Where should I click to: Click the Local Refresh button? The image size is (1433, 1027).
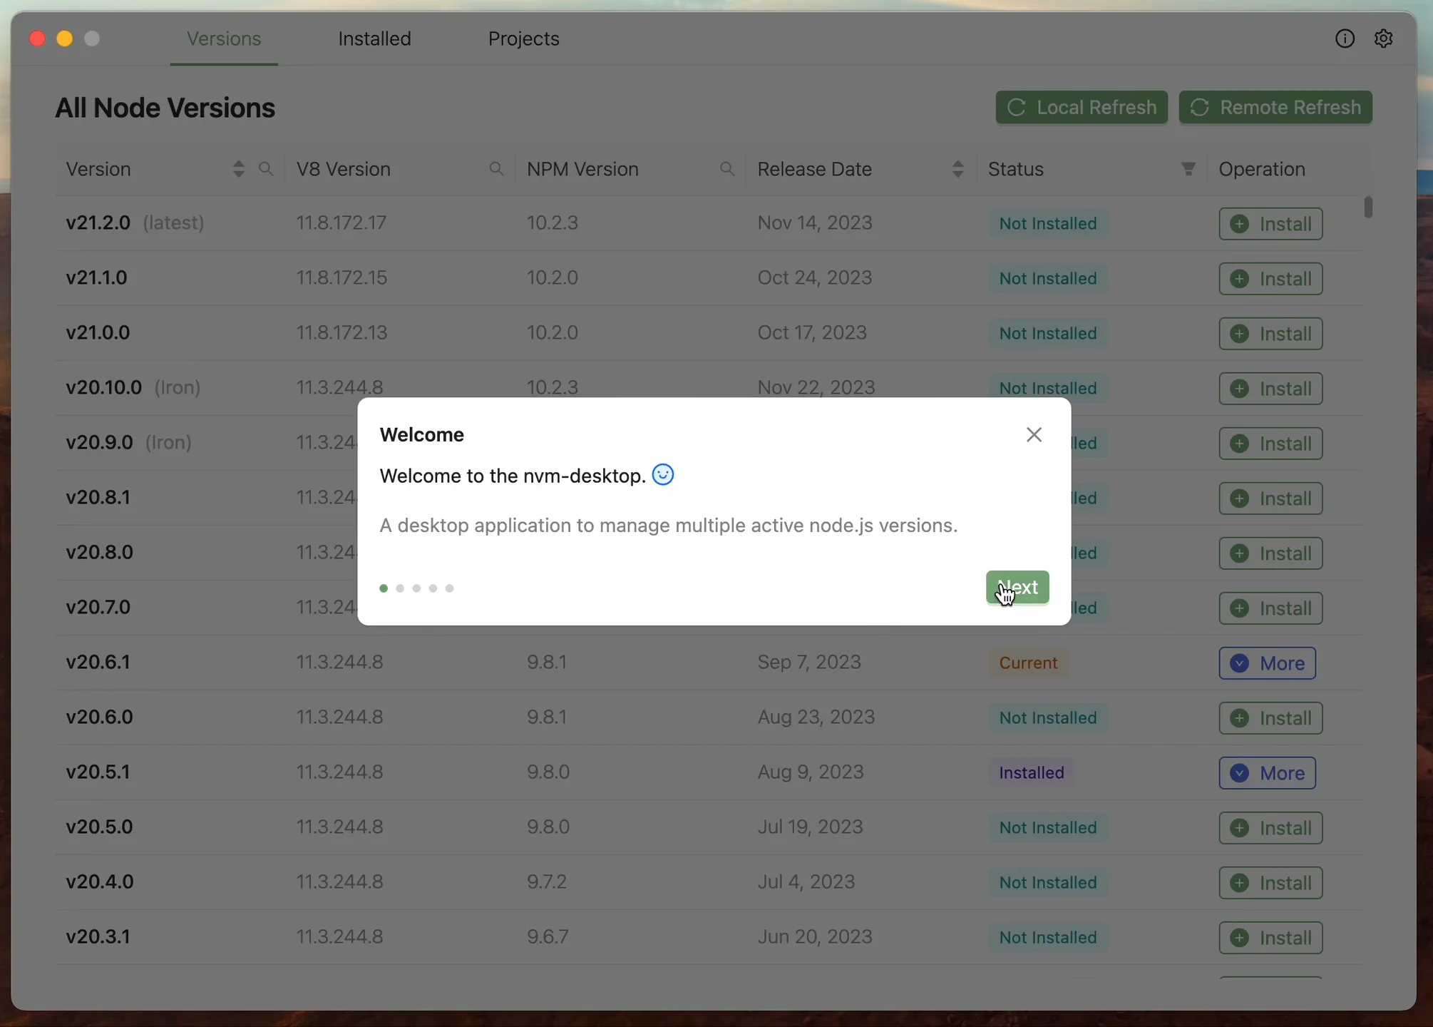click(x=1082, y=108)
